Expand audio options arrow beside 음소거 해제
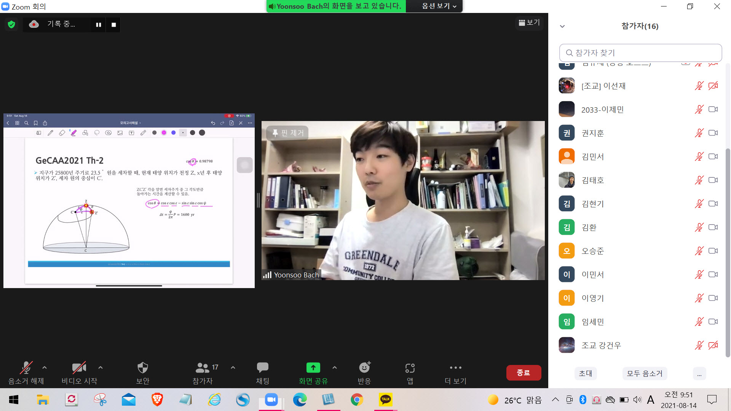731x411 pixels. point(45,368)
